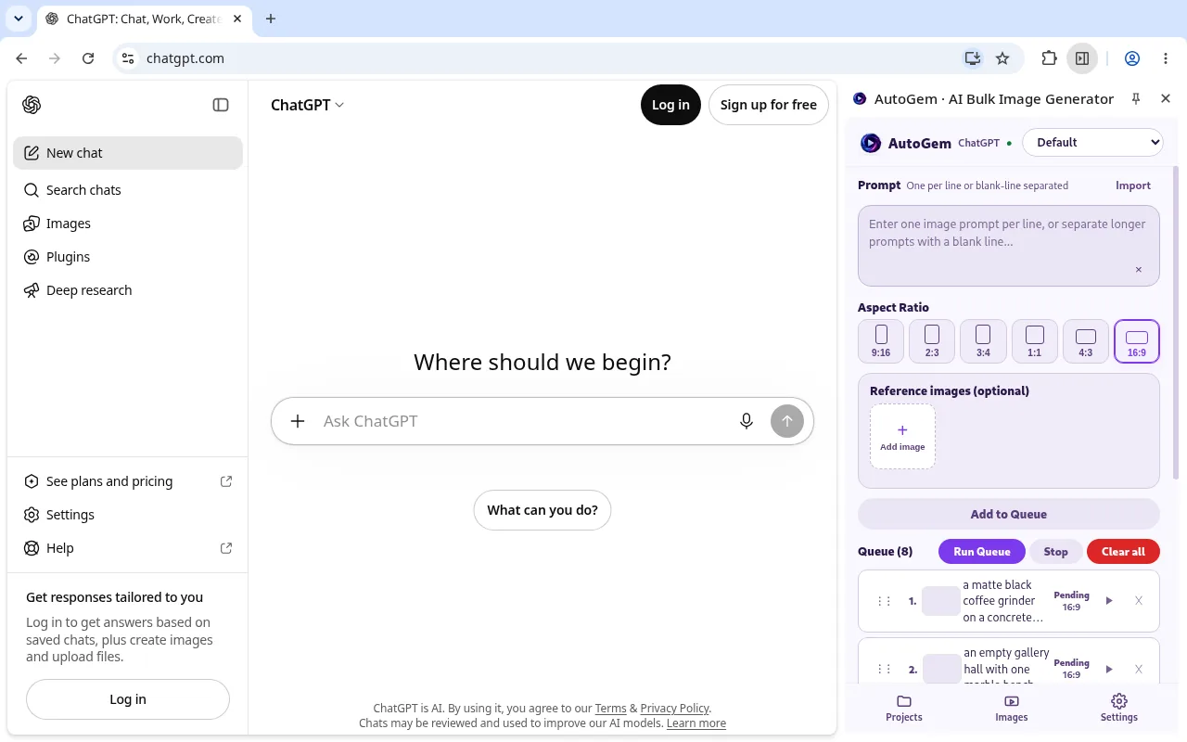Collapse sidebar using the panel toggle icon
This screenshot has width=1187, height=742.
point(221,105)
